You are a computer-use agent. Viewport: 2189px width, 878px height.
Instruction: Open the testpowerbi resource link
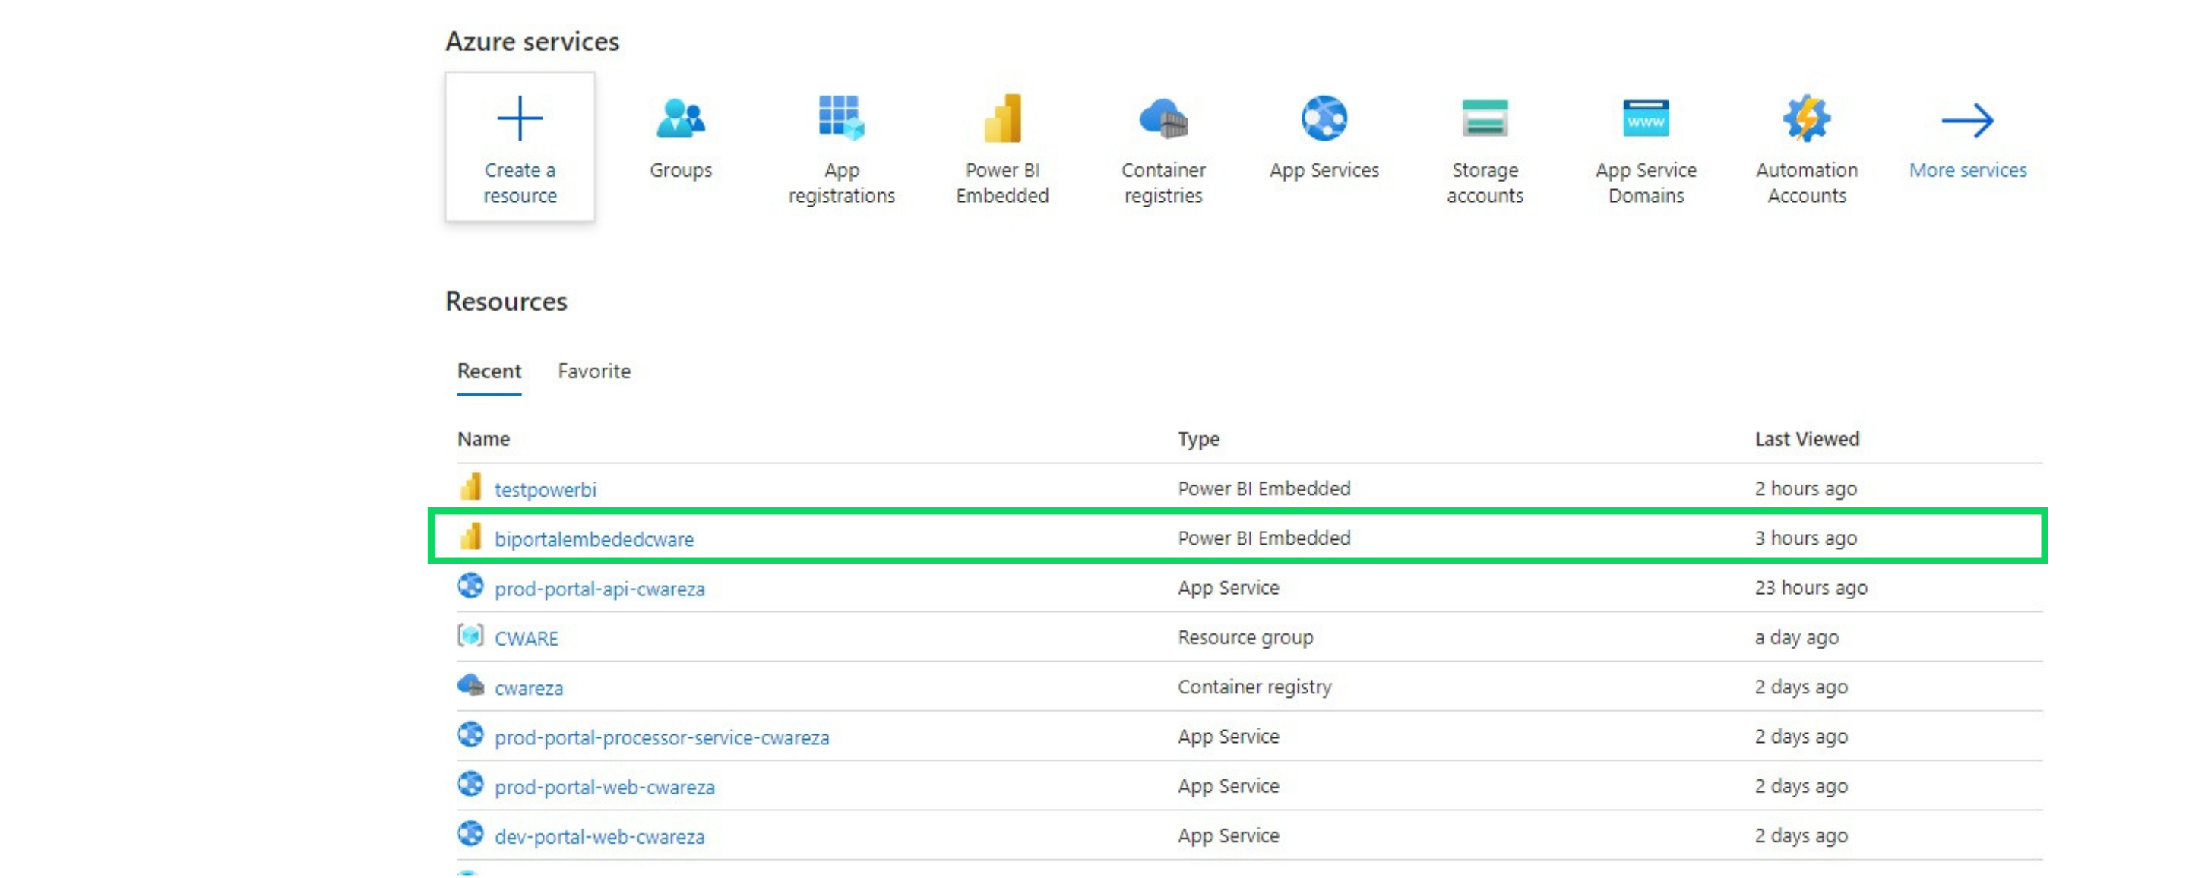click(545, 490)
